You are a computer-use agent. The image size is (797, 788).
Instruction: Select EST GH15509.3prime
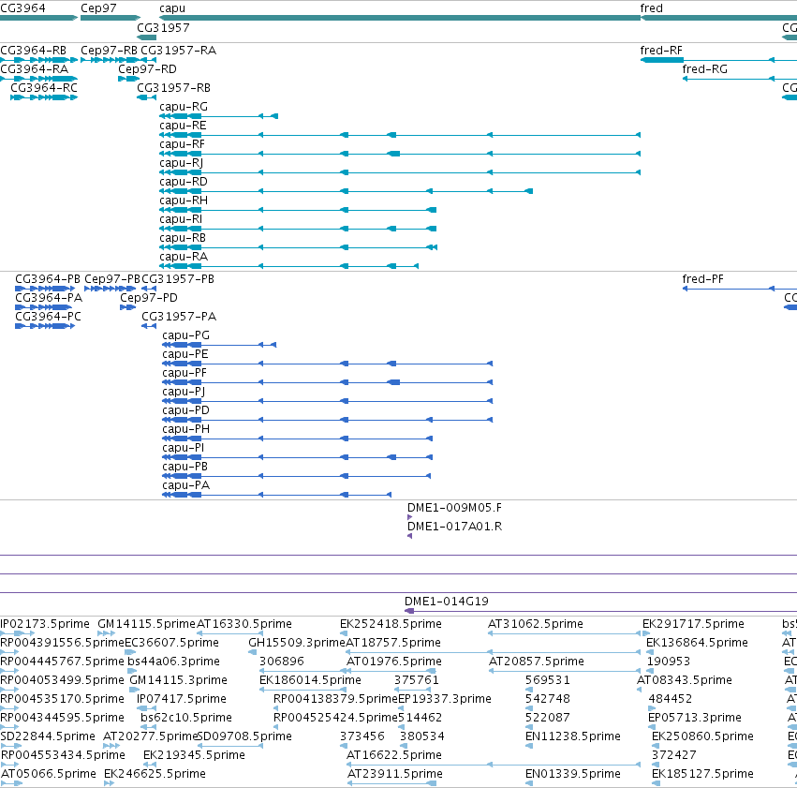click(x=297, y=643)
